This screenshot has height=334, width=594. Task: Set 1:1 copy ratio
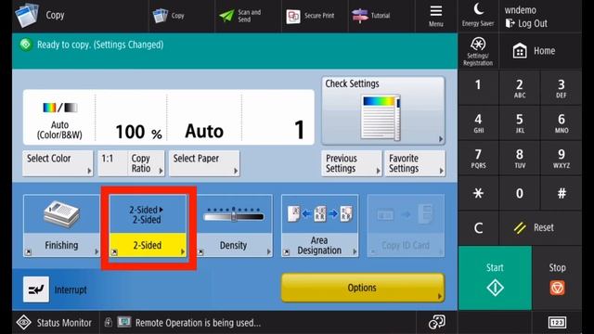[112, 163]
